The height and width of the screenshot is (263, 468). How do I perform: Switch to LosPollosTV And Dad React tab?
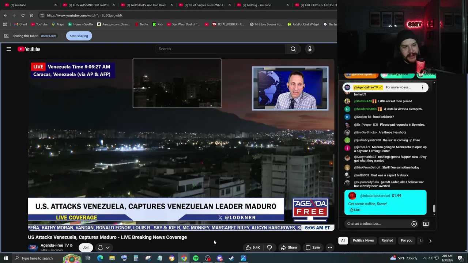coord(147,5)
